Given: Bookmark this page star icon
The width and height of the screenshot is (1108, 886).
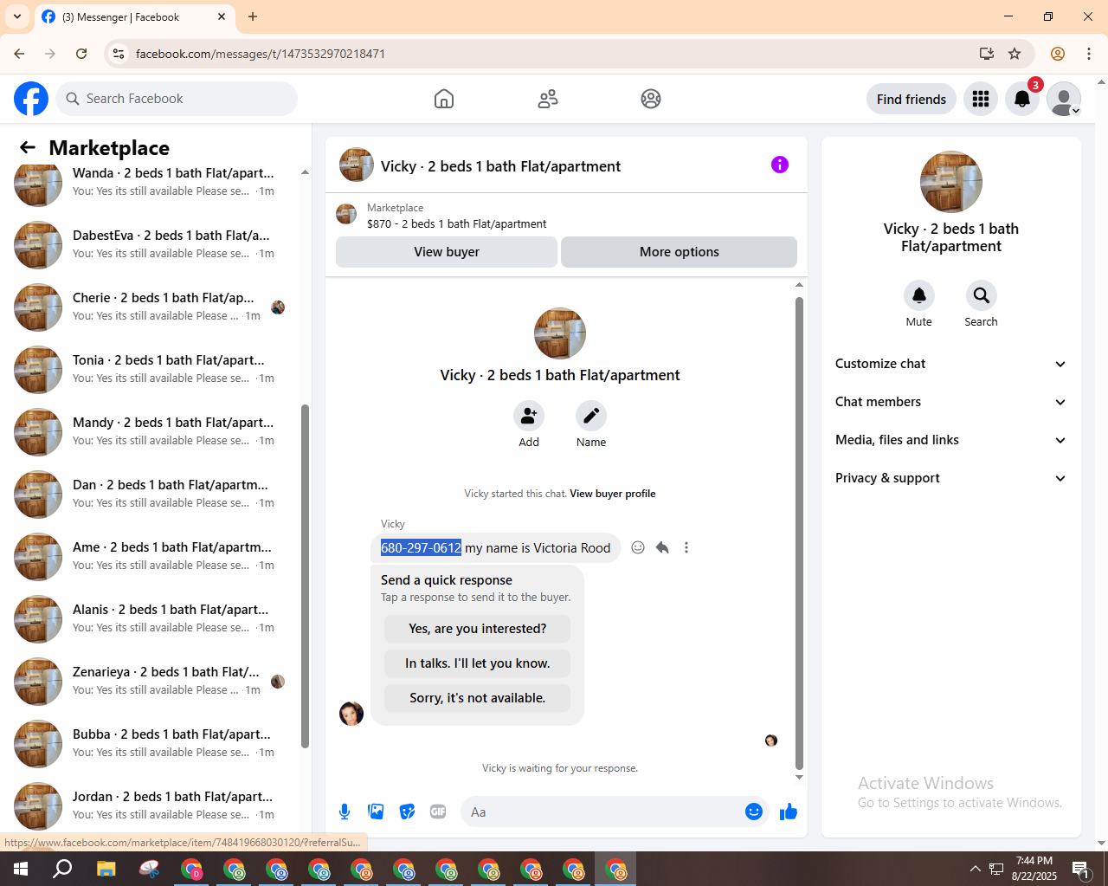Looking at the screenshot, I should tap(1015, 54).
